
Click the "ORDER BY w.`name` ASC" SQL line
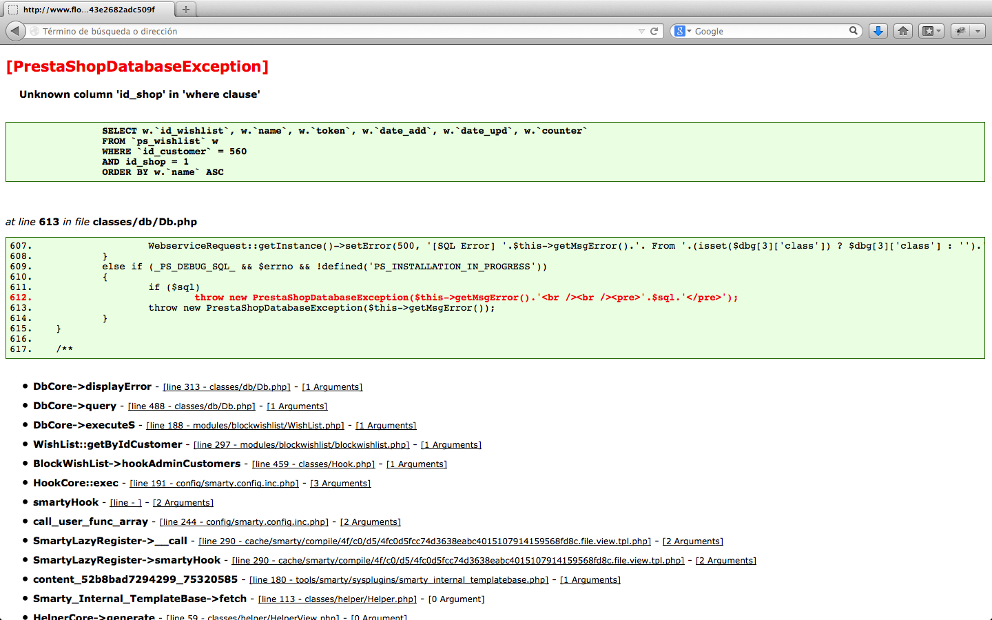coord(163,172)
